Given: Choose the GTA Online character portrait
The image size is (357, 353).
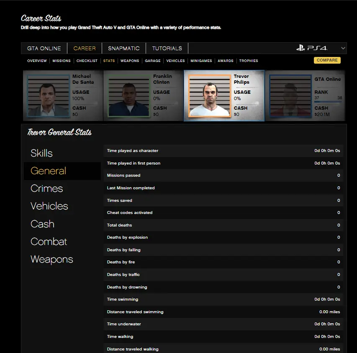Looking at the screenshot, I should point(290,96).
